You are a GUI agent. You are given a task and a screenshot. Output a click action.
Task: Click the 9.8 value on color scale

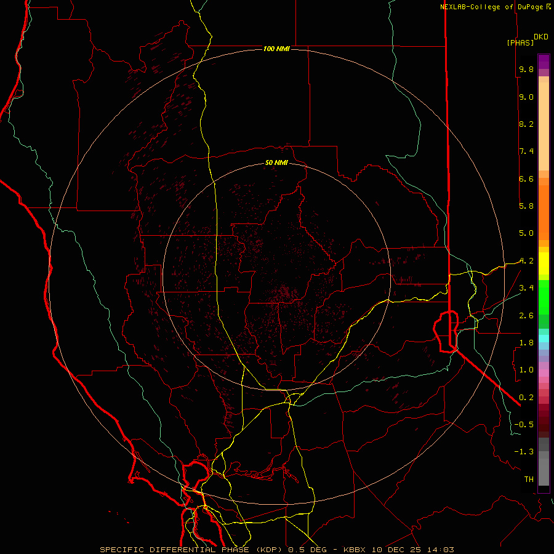(526, 69)
